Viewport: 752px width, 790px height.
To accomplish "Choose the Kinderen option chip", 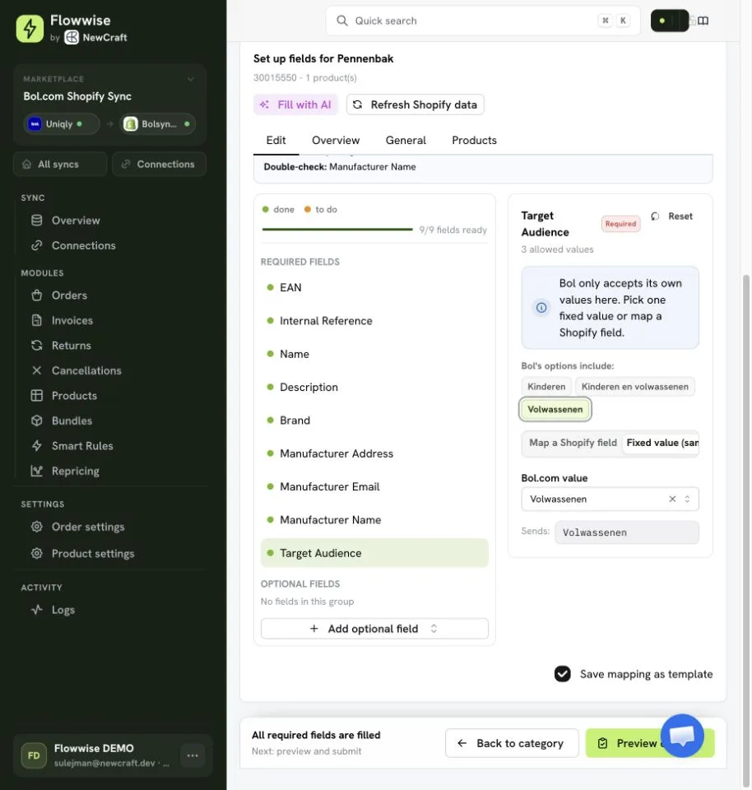I will pyautogui.click(x=546, y=387).
